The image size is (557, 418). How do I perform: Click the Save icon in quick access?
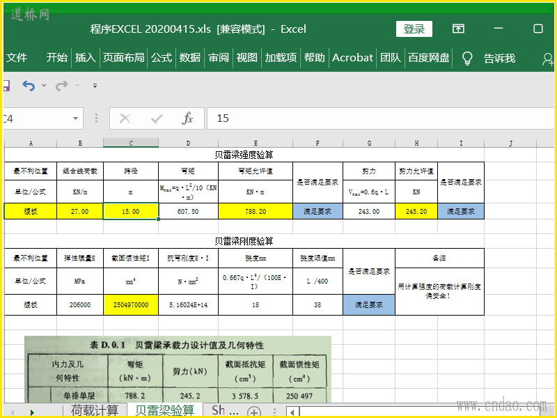coord(6,85)
